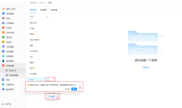This screenshot has height=108, width=182.
Task: Select the 卡片数据 group
Action: 33,74
